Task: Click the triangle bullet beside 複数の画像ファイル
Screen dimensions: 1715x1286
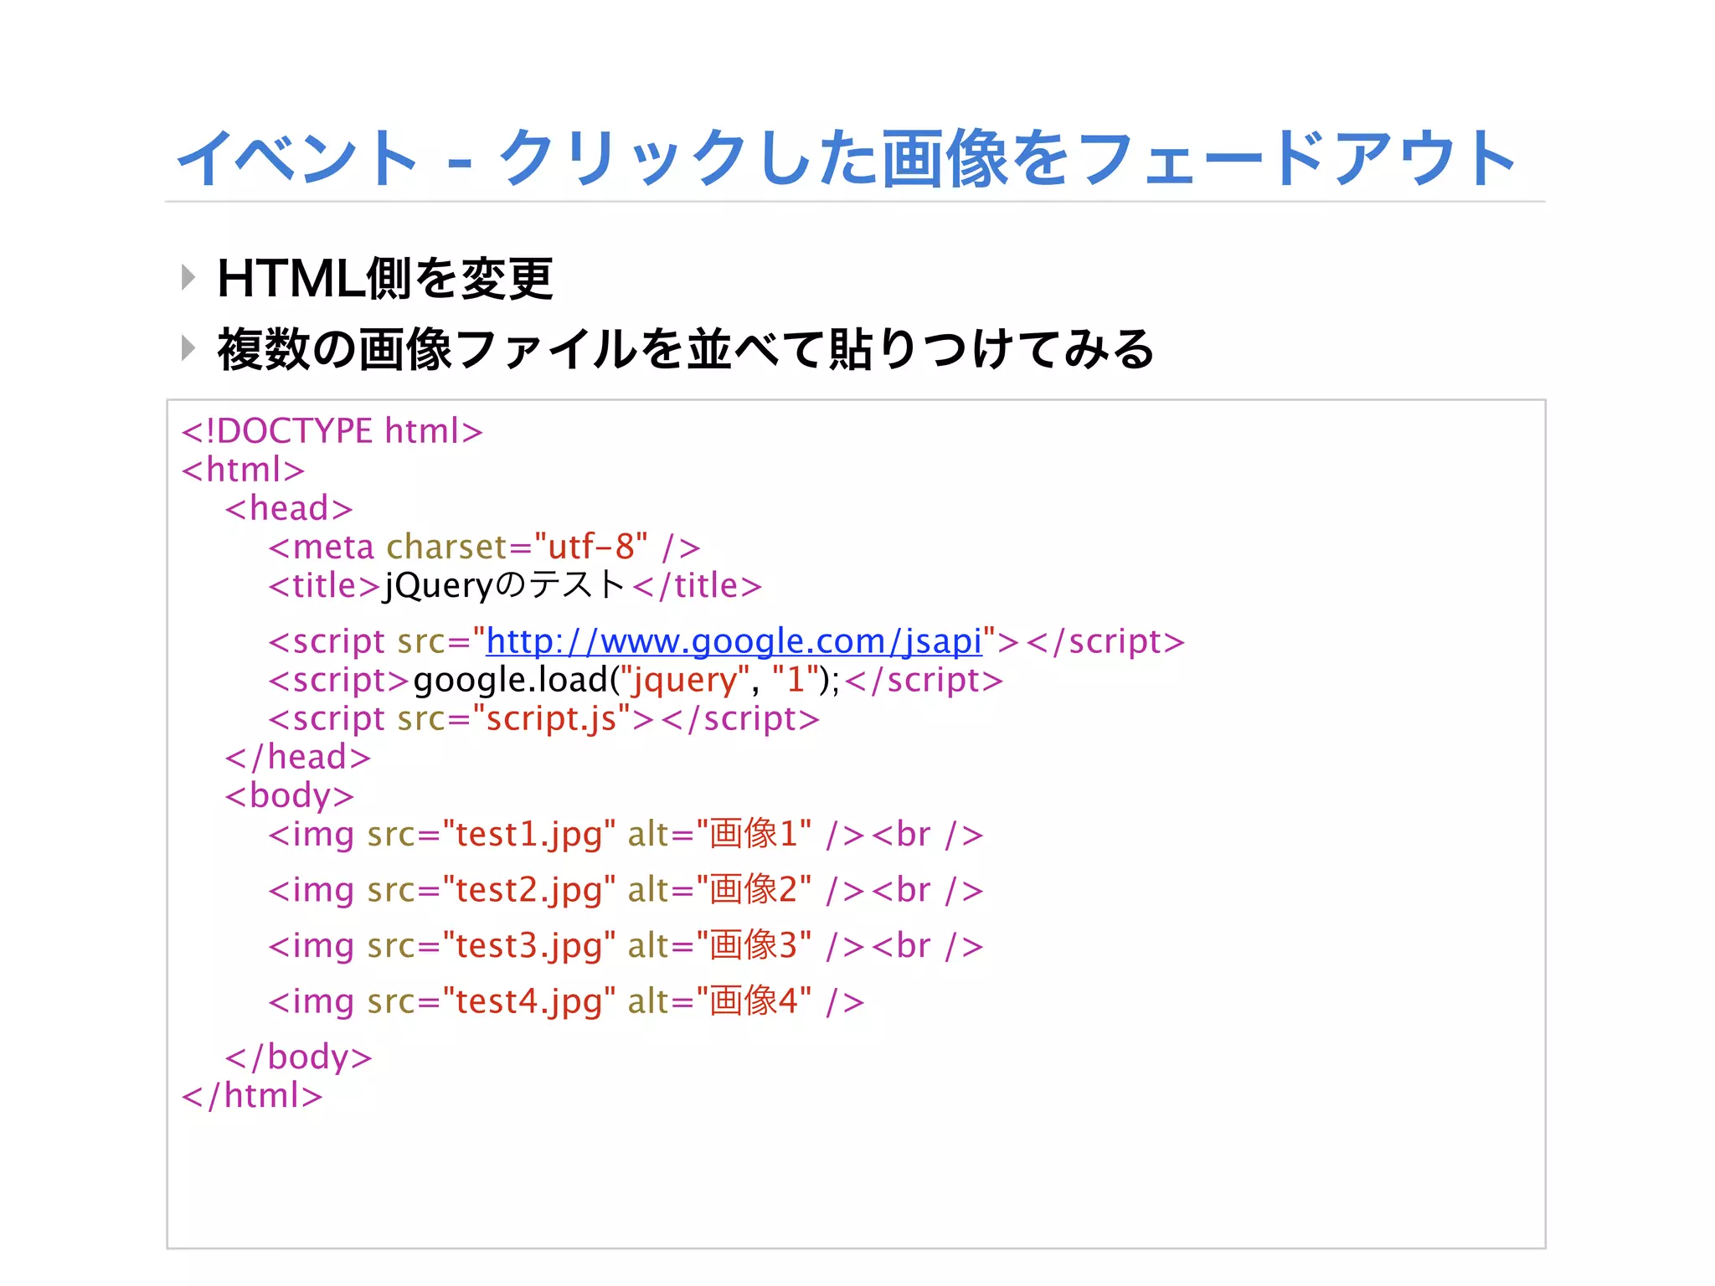Action: tap(188, 347)
